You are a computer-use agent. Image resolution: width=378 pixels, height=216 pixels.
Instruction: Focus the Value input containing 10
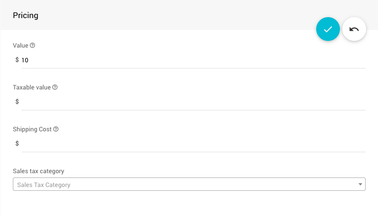point(190,60)
